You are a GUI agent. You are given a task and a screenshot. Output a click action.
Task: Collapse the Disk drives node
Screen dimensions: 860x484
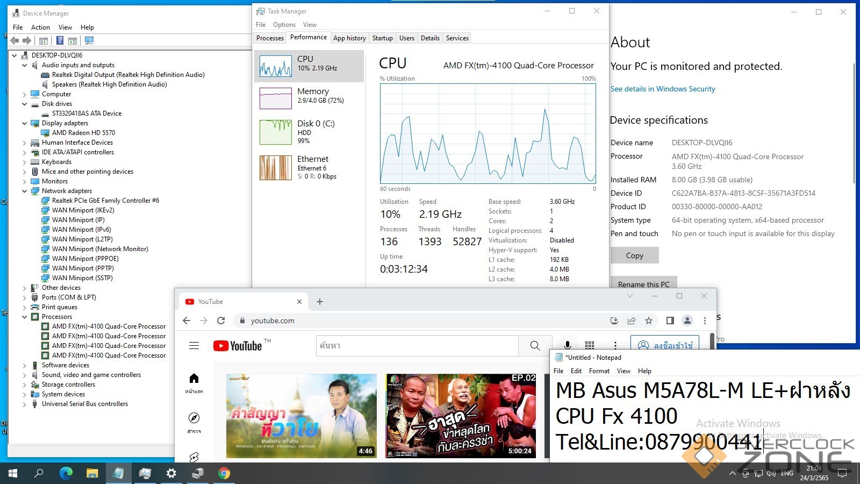[24, 104]
